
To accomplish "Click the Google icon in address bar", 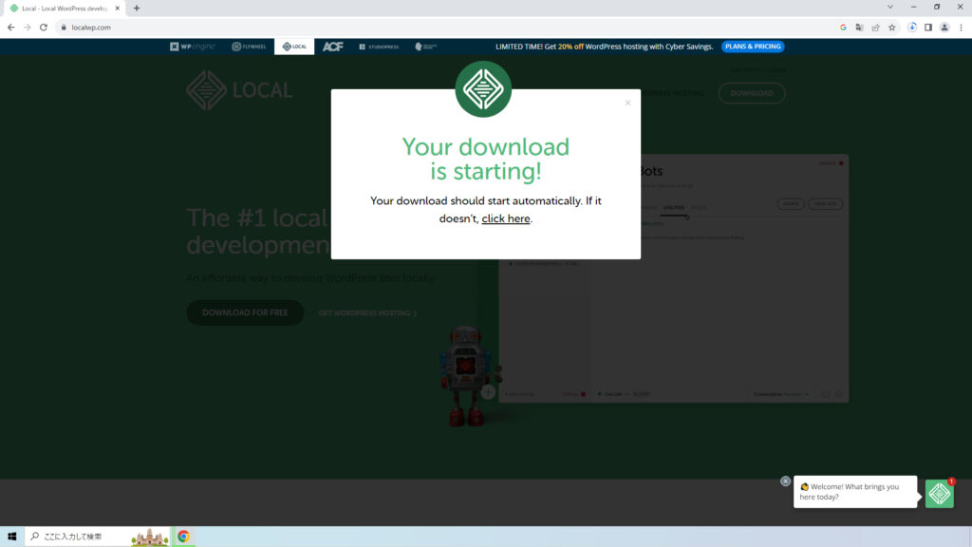I will click(x=843, y=28).
